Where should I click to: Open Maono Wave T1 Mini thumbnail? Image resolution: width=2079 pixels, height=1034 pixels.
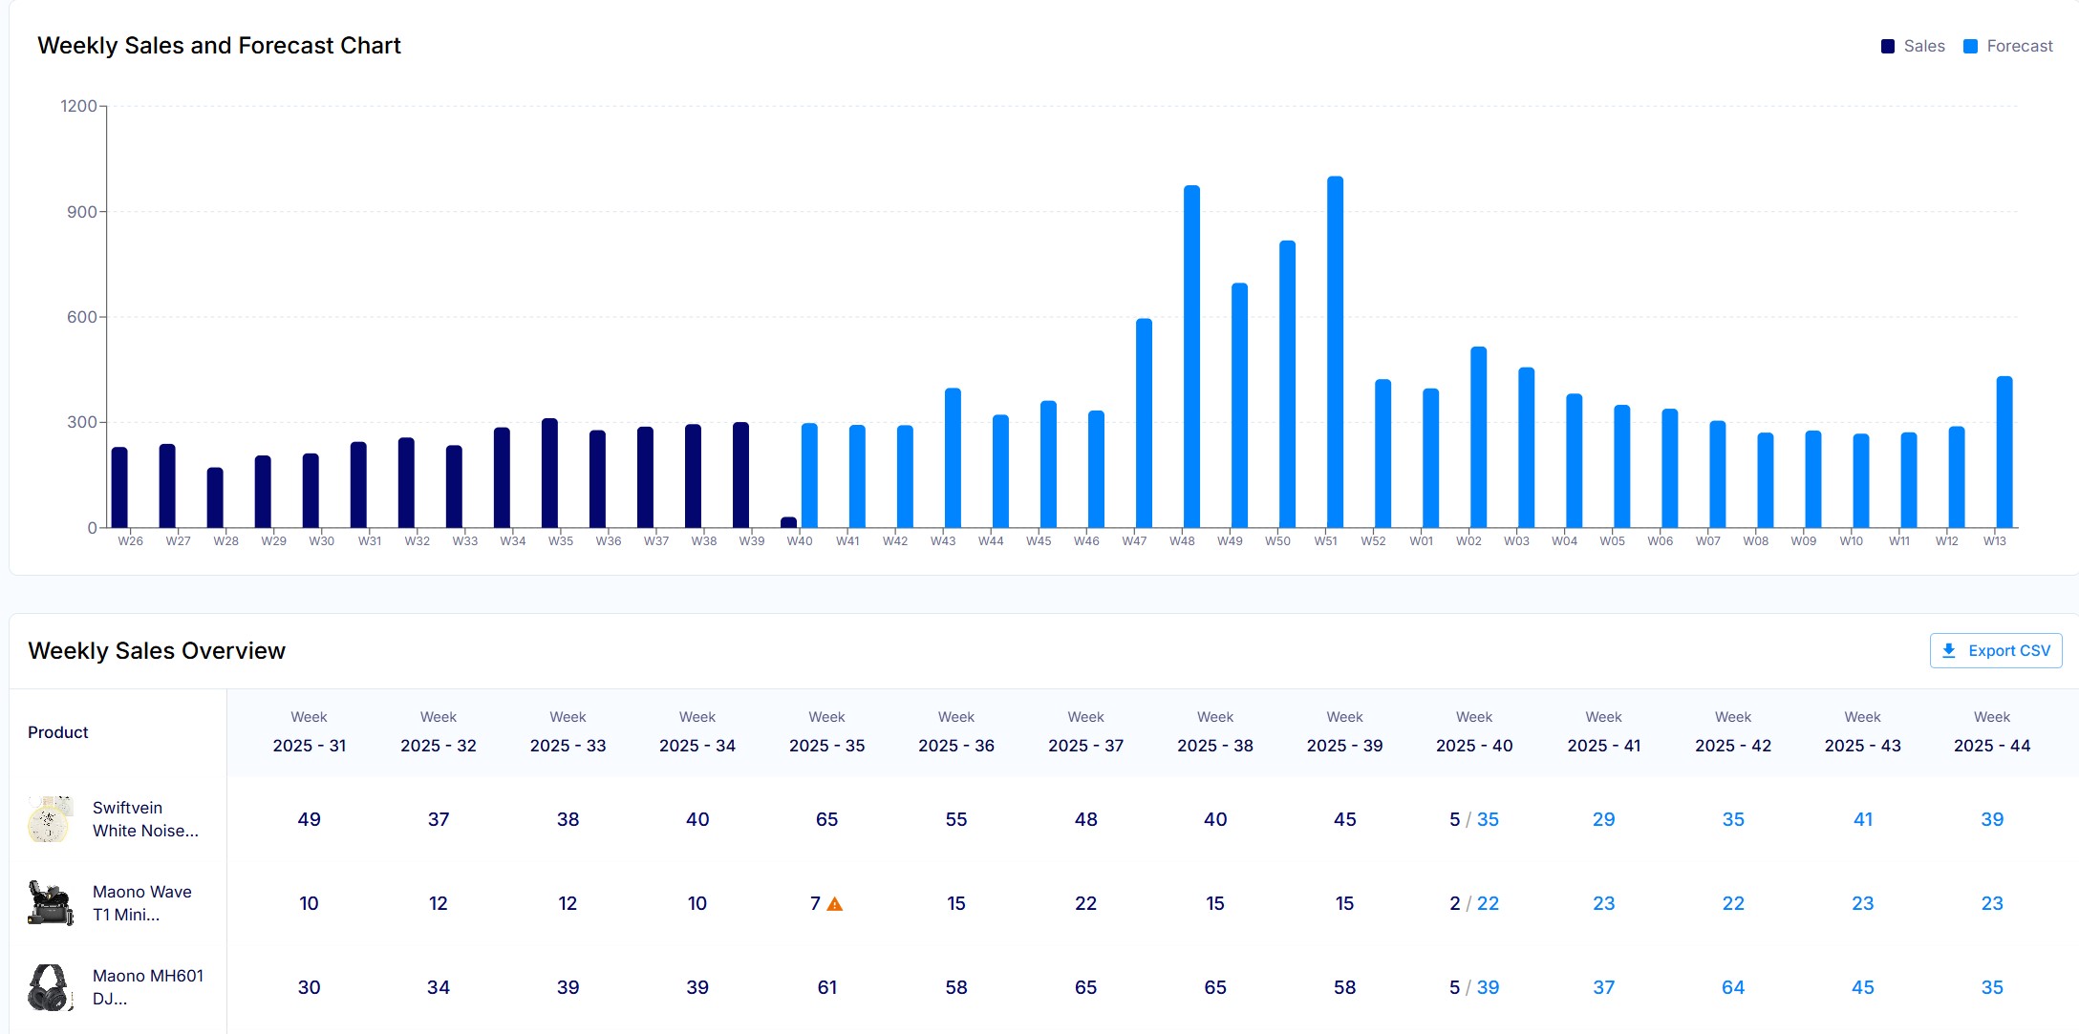(x=50, y=903)
